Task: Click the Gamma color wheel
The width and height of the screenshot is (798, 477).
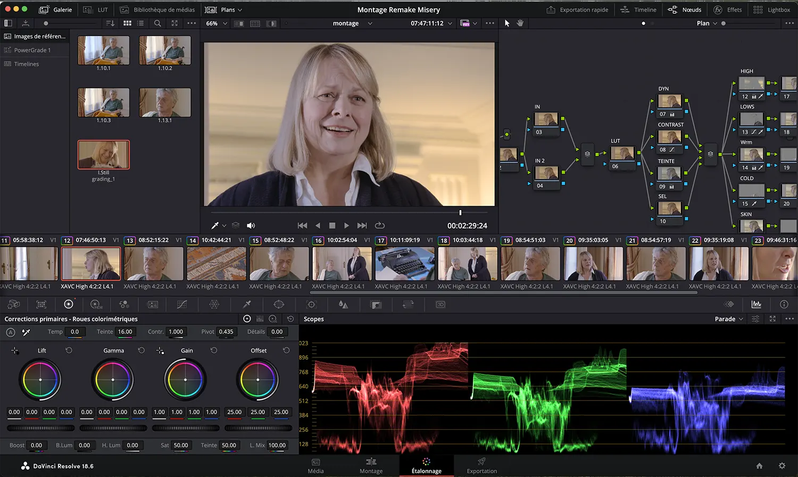Action: point(112,379)
